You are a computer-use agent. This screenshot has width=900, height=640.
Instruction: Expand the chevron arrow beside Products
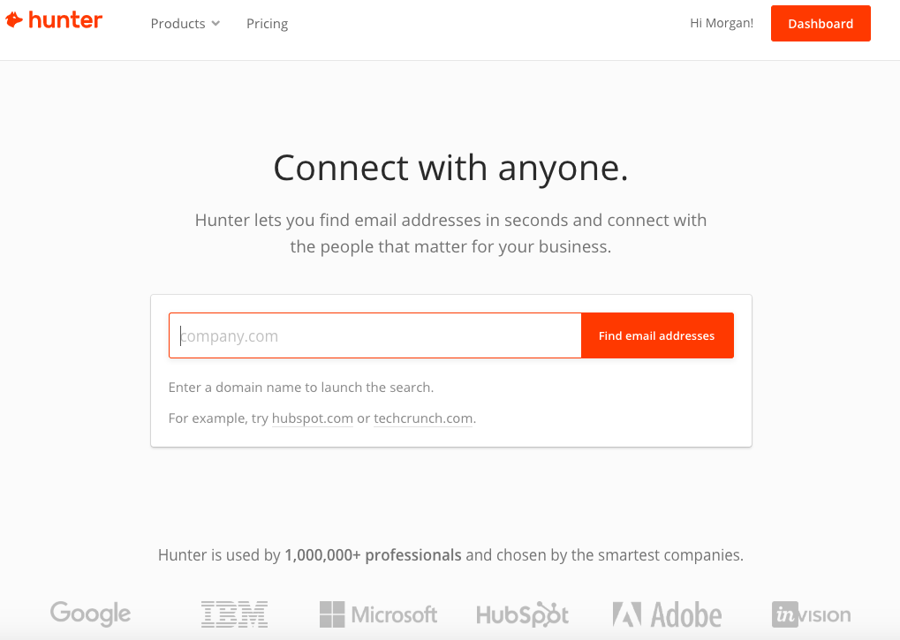[216, 24]
